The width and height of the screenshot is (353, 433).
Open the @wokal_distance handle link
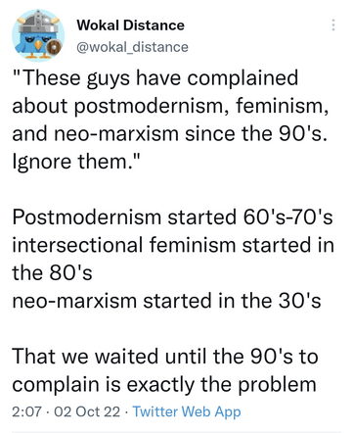132,47
